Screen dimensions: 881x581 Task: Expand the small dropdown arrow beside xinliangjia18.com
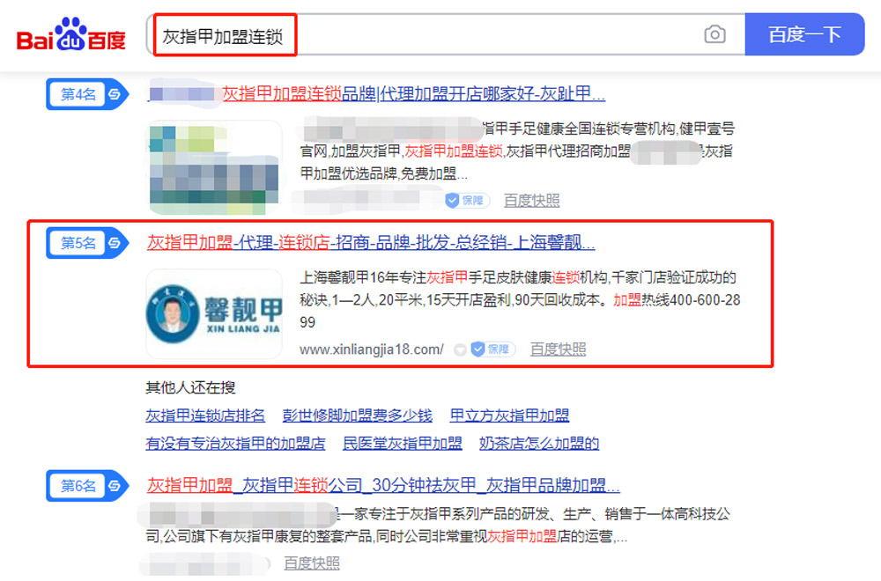pos(460,349)
